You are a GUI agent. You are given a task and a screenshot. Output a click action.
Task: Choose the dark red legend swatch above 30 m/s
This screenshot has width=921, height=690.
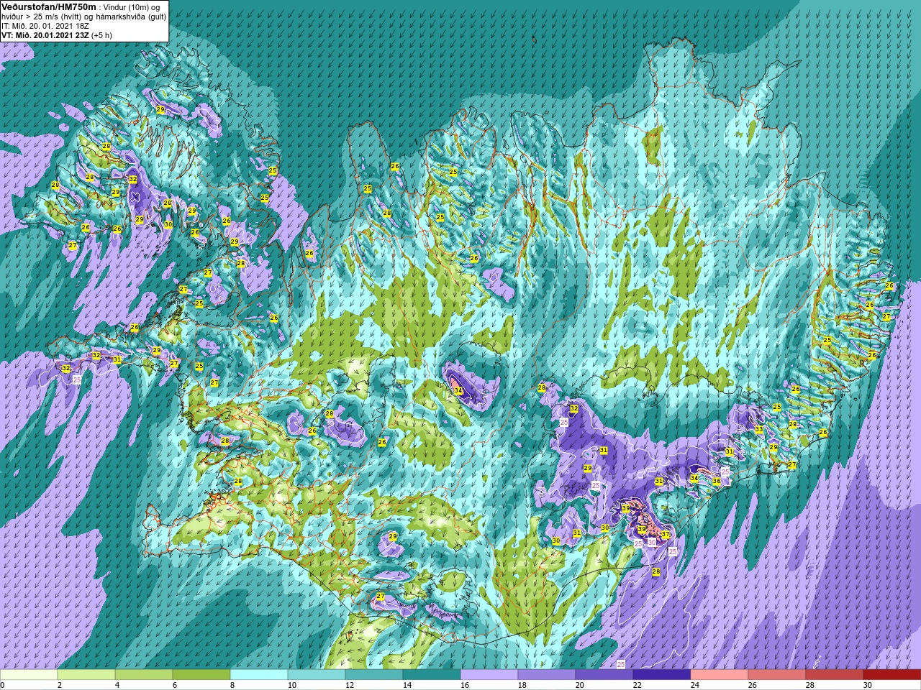[x=892, y=675]
